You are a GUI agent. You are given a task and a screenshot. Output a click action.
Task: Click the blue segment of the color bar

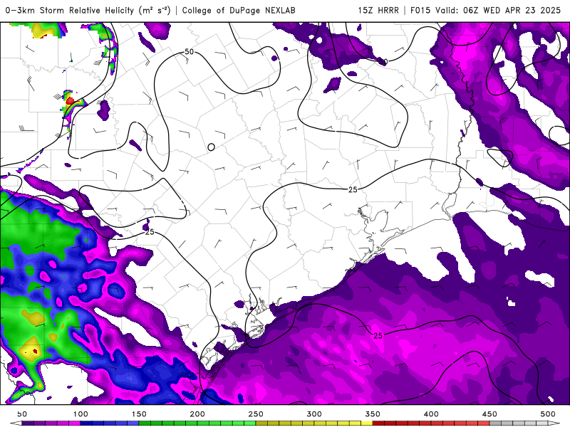click(110, 423)
